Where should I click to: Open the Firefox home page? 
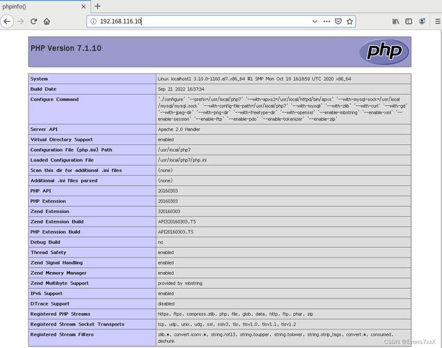[47, 22]
